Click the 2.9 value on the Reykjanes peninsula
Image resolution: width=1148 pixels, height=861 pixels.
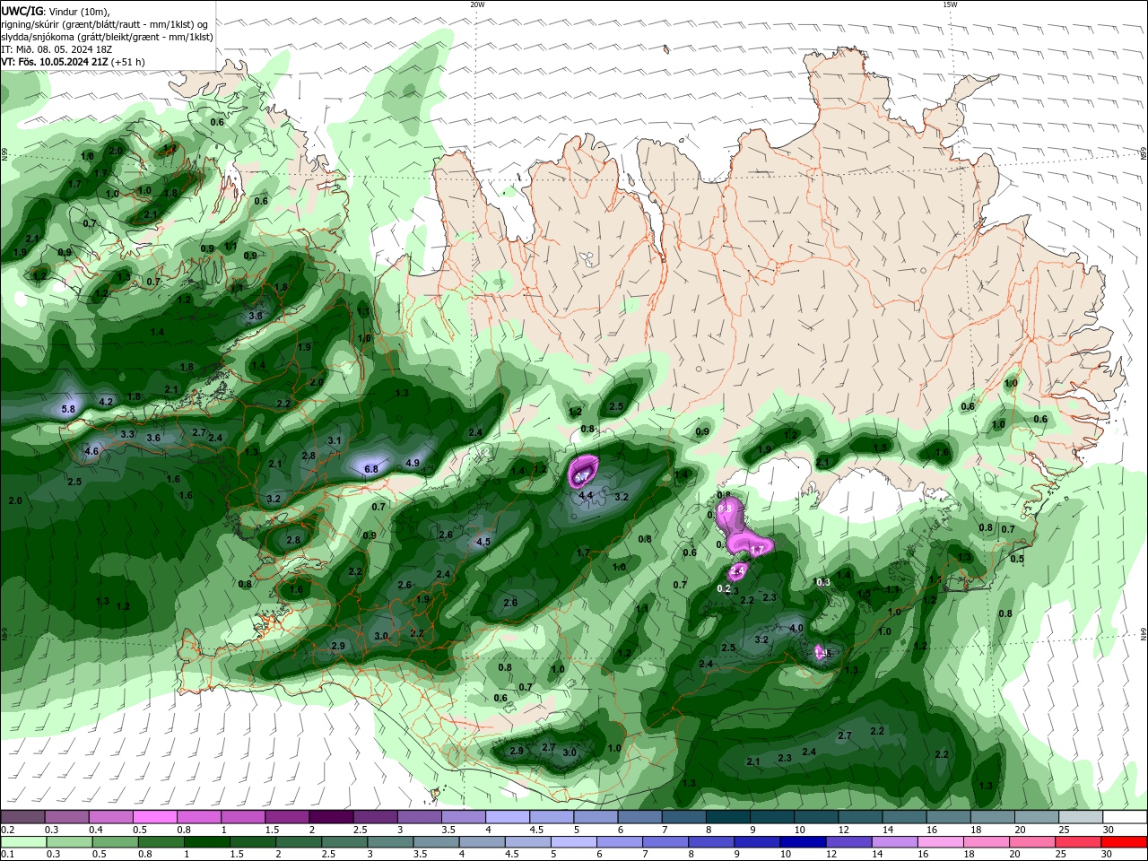click(338, 646)
